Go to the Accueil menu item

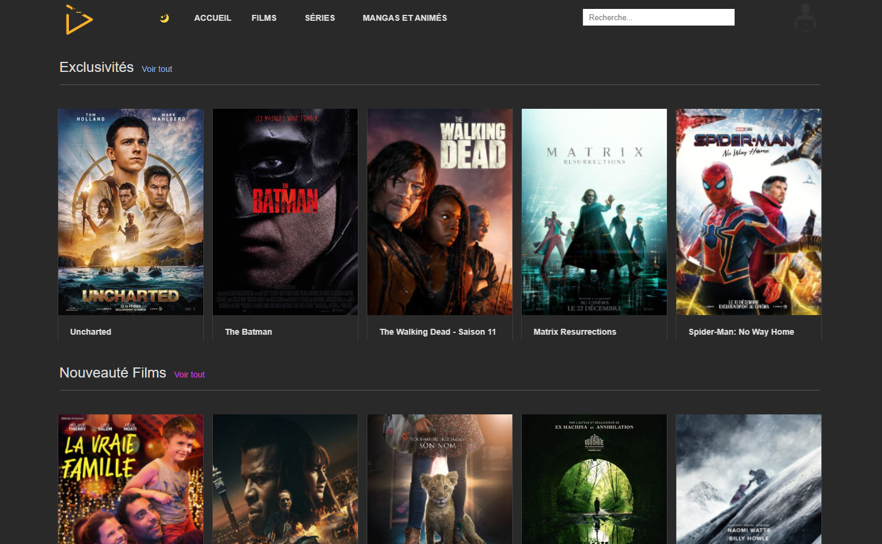(213, 18)
